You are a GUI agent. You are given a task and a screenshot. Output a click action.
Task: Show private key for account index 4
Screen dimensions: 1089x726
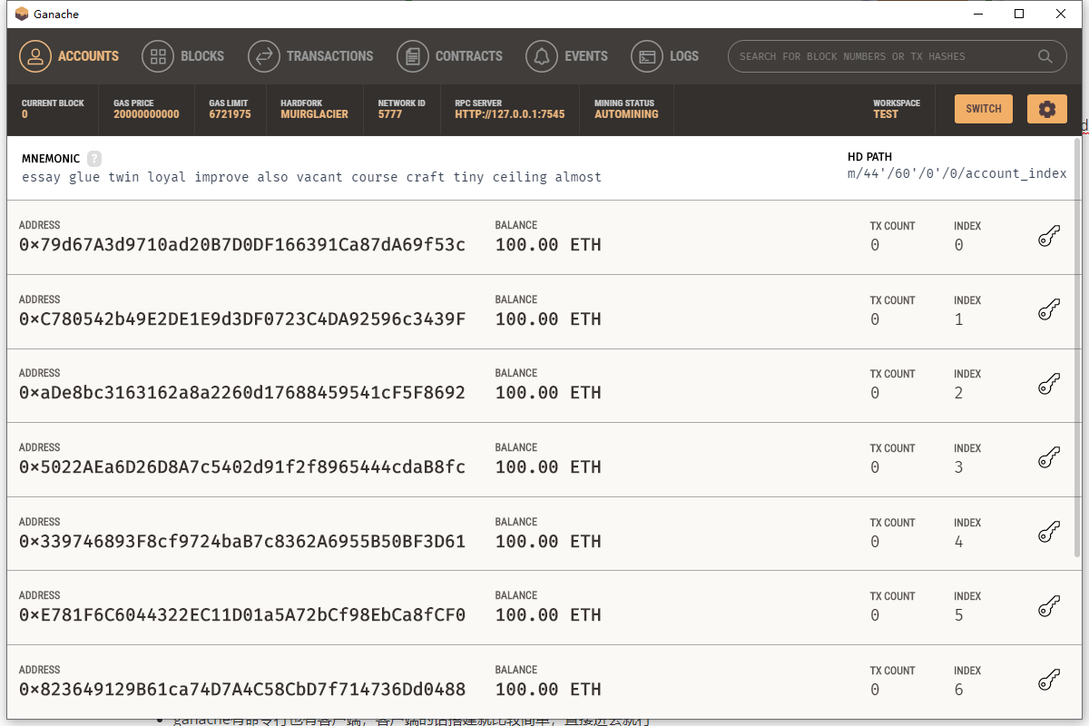[x=1049, y=534]
